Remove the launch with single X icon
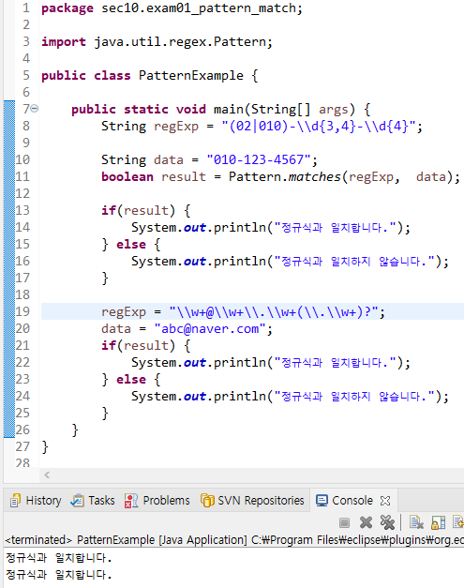Image resolution: width=464 pixels, height=588 pixels. point(366,522)
